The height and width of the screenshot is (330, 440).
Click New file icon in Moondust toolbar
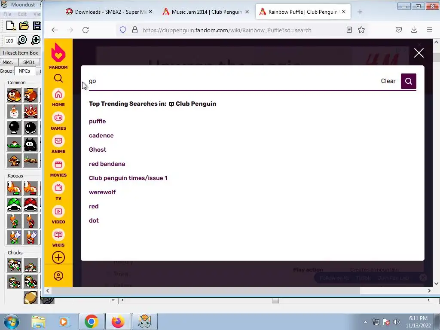point(10,25)
